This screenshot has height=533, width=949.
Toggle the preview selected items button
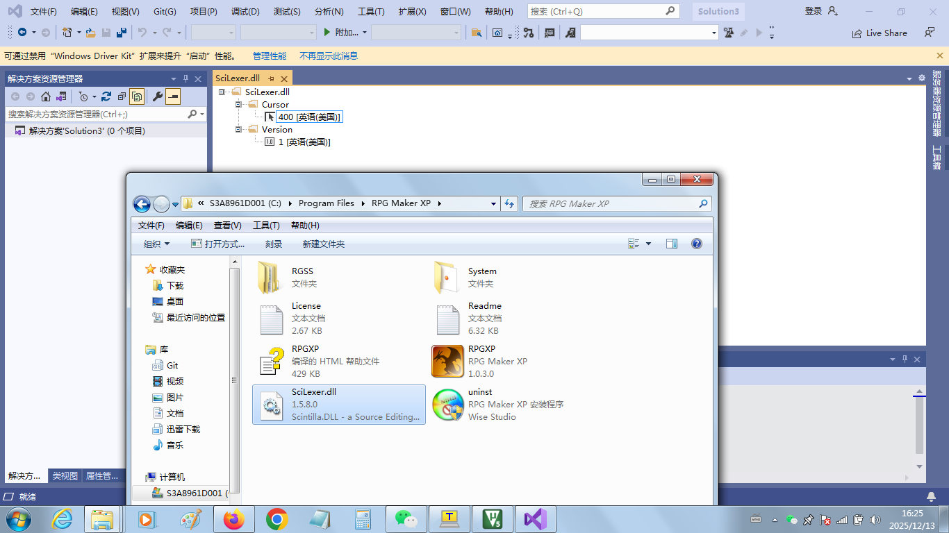pos(173,96)
